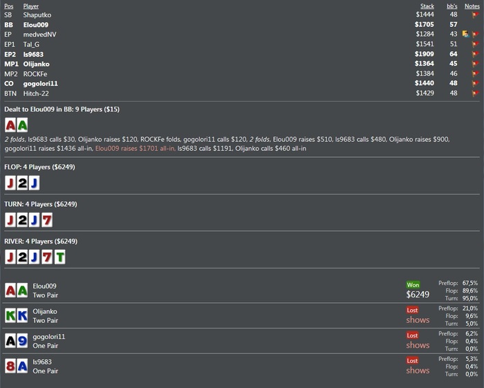Viewport: 484px width, 388px height.
Task: Open the note flag for Shaputko
Action: 476,15
